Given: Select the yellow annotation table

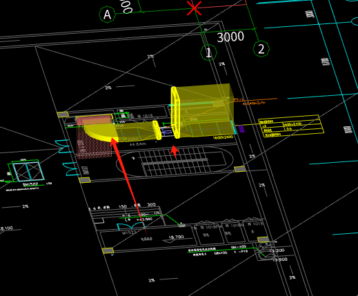Looking at the screenshot, I should [x=291, y=126].
